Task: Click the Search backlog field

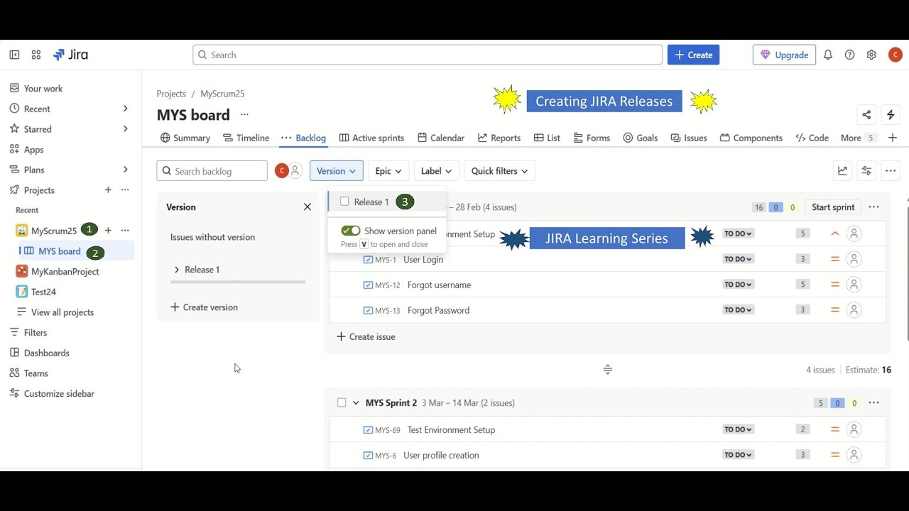Action: 212,171
